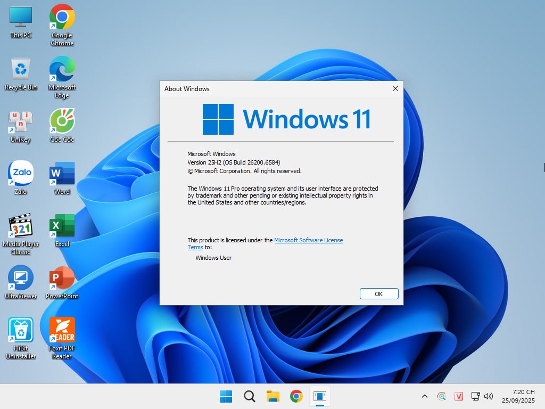Open the Windows Start menu
This screenshot has height=409, width=545.
point(226,396)
